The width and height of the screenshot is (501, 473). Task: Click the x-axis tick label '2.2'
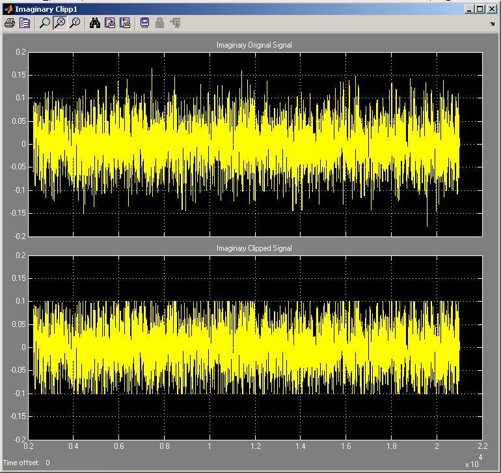tap(483, 446)
